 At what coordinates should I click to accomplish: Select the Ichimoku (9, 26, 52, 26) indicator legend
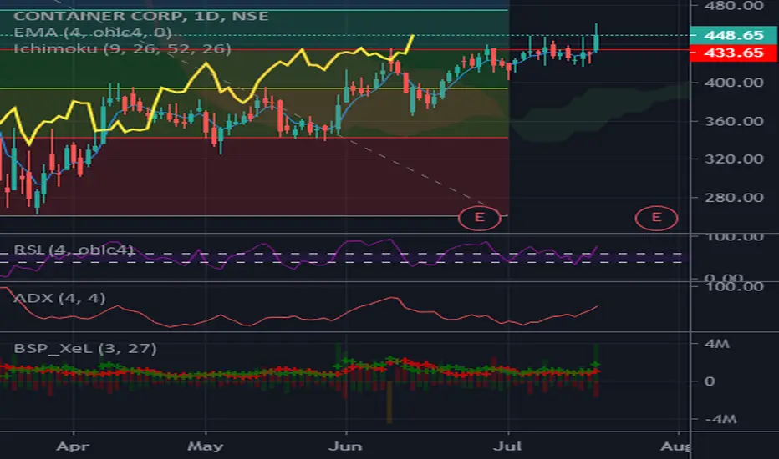[122, 49]
